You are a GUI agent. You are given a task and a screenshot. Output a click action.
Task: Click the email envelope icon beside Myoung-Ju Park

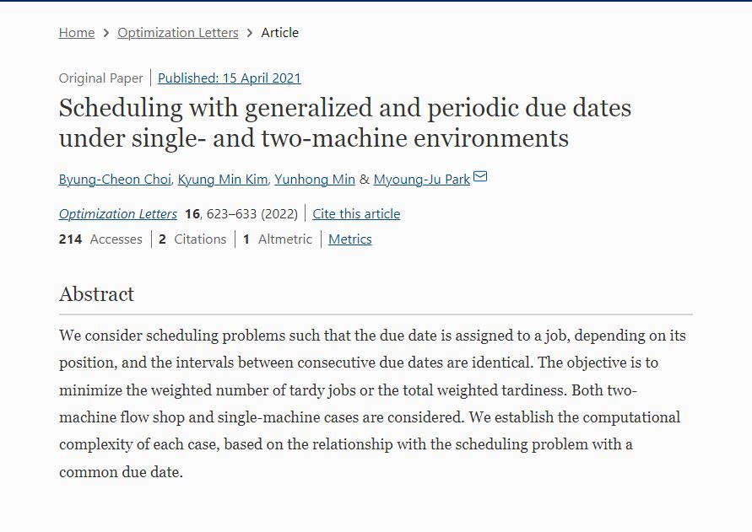(480, 177)
